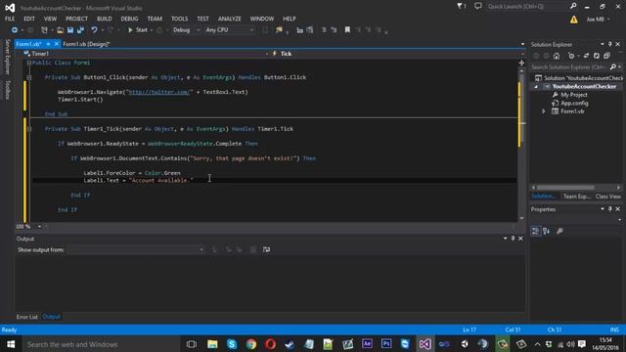Toggle pin on the Form1.vb tab
The width and height of the screenshot is (626, 352).
pos(48,44)
